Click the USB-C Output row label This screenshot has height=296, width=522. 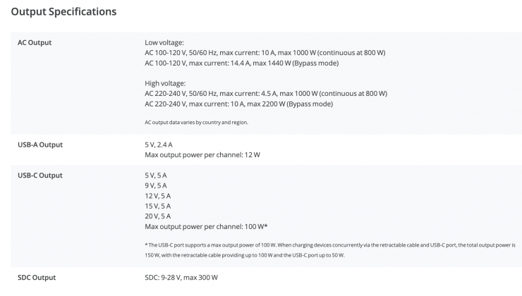click(x=40, y=175)
